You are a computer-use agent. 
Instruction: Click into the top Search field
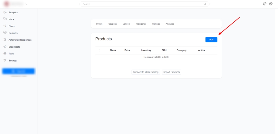[141, 4]
